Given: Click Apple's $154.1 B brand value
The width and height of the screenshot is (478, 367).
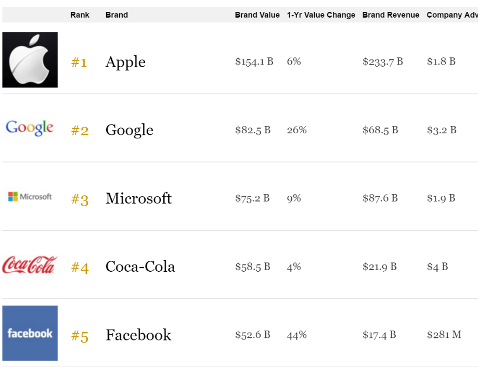Looking at the screenshot, I should (254, 62).
